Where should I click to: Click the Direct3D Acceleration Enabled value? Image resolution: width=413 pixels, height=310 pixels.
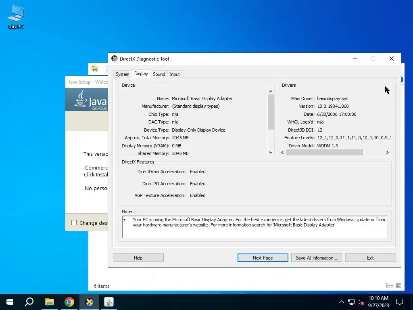pyautogui.click(x=198, y=184)
